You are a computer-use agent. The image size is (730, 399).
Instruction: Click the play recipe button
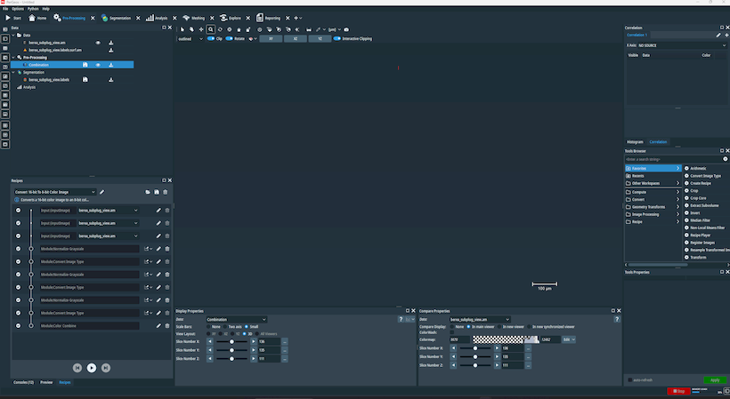click(92, 367)
